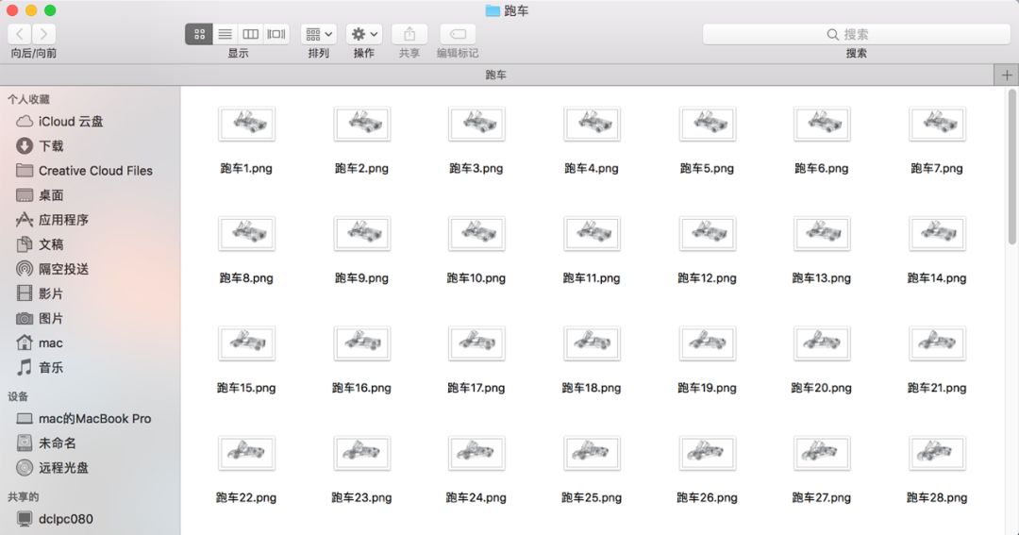This screenshot has width=1019, height=535.
Task: Go forward with the right arrow button
Action: pyautogui.click(x=43, y=34)
